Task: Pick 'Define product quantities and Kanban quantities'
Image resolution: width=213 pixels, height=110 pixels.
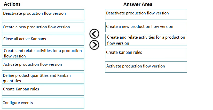Action: [x=43, y=78]
